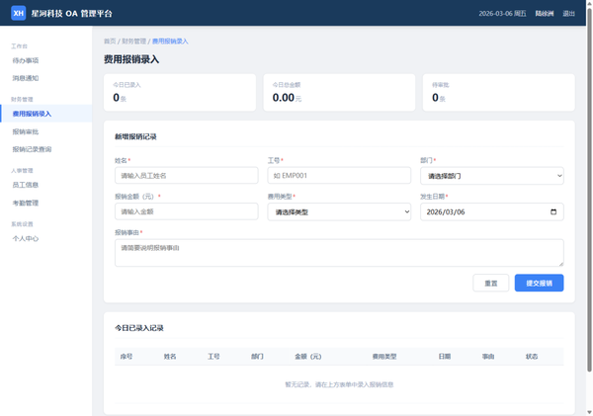Click the 报销金额 amount input
Image resolution: width=593 pixels, height=416 pixels.
click(x=186, y=211)
